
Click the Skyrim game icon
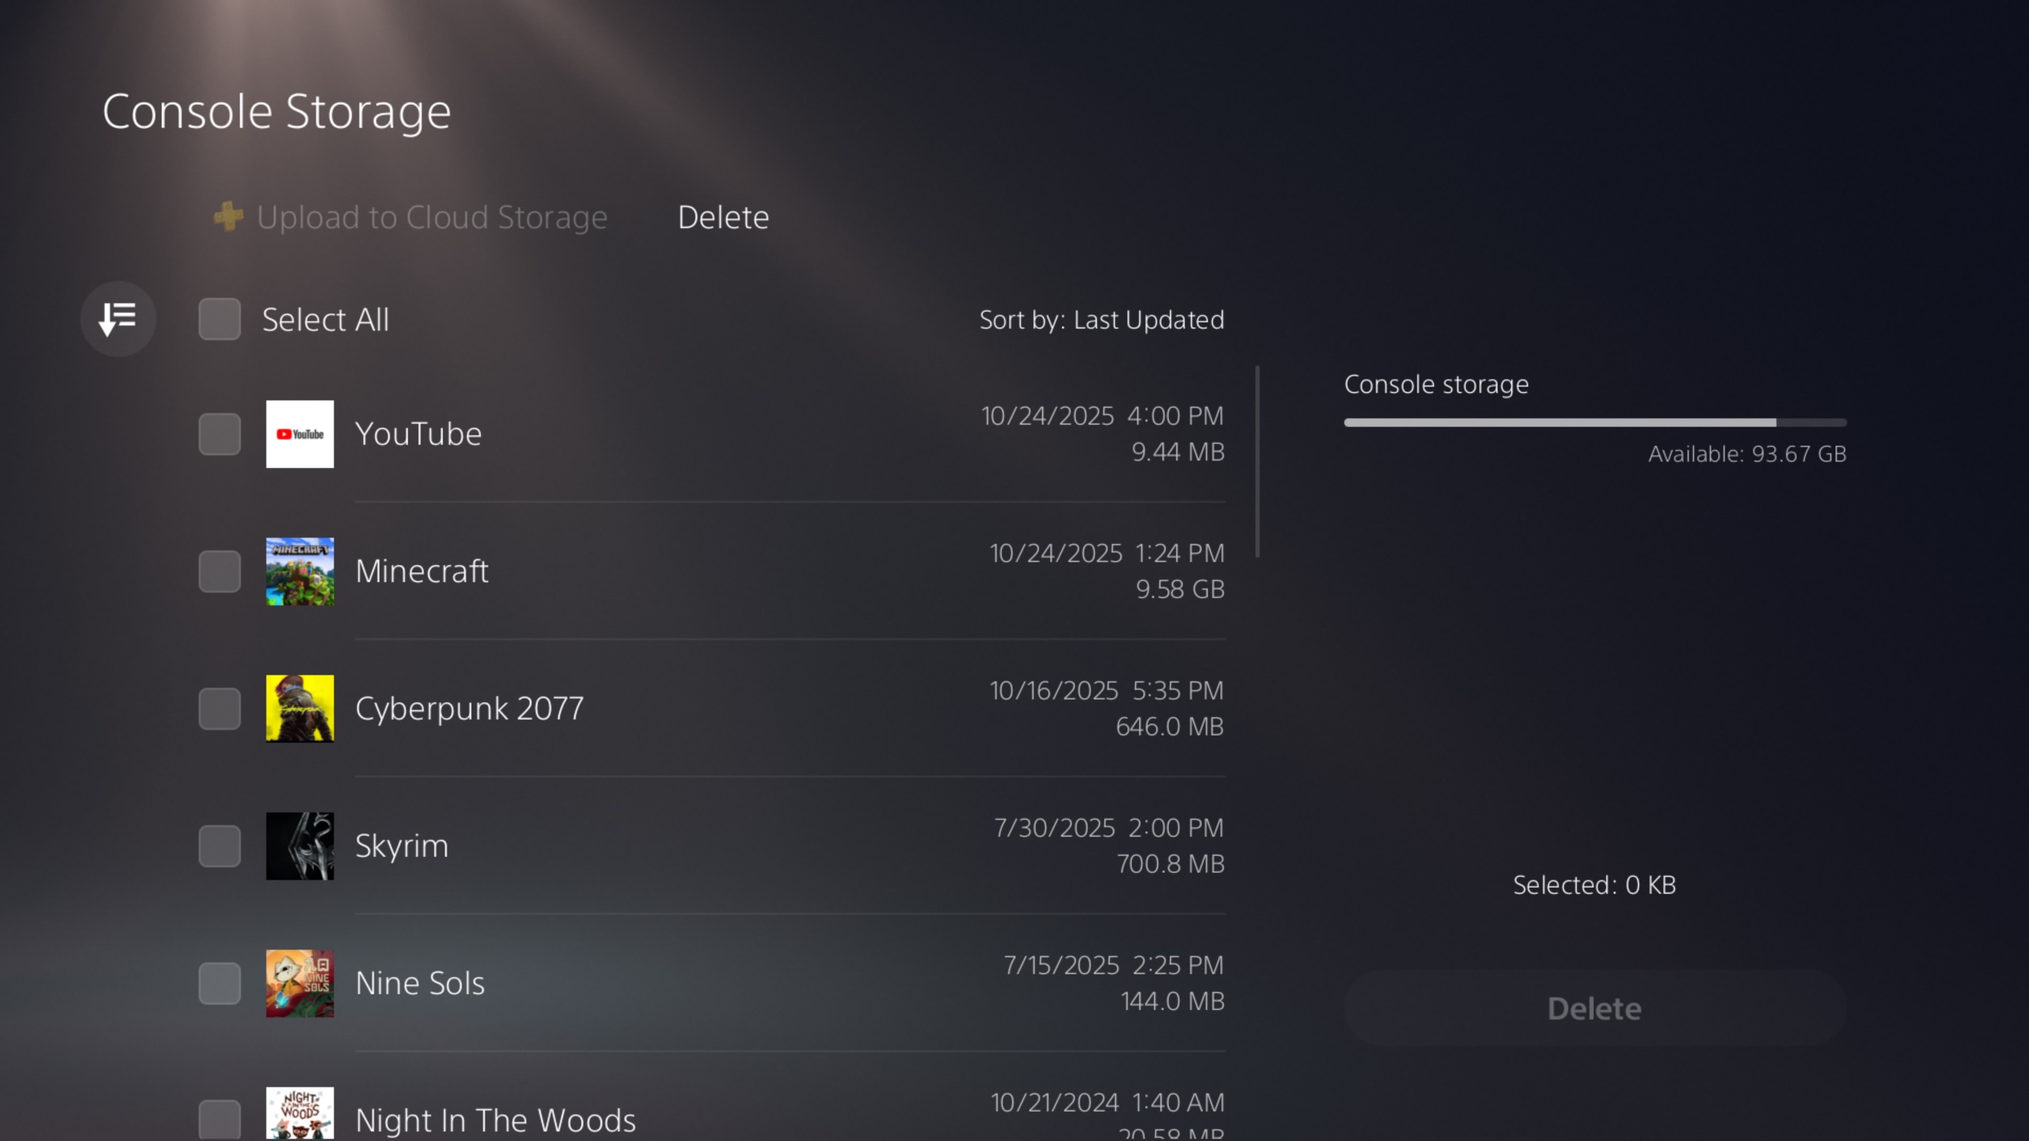[x=299, y=846]
